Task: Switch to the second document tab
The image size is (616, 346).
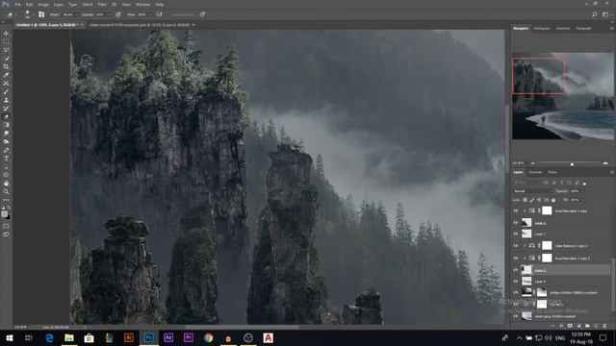Action: point(140,25)
